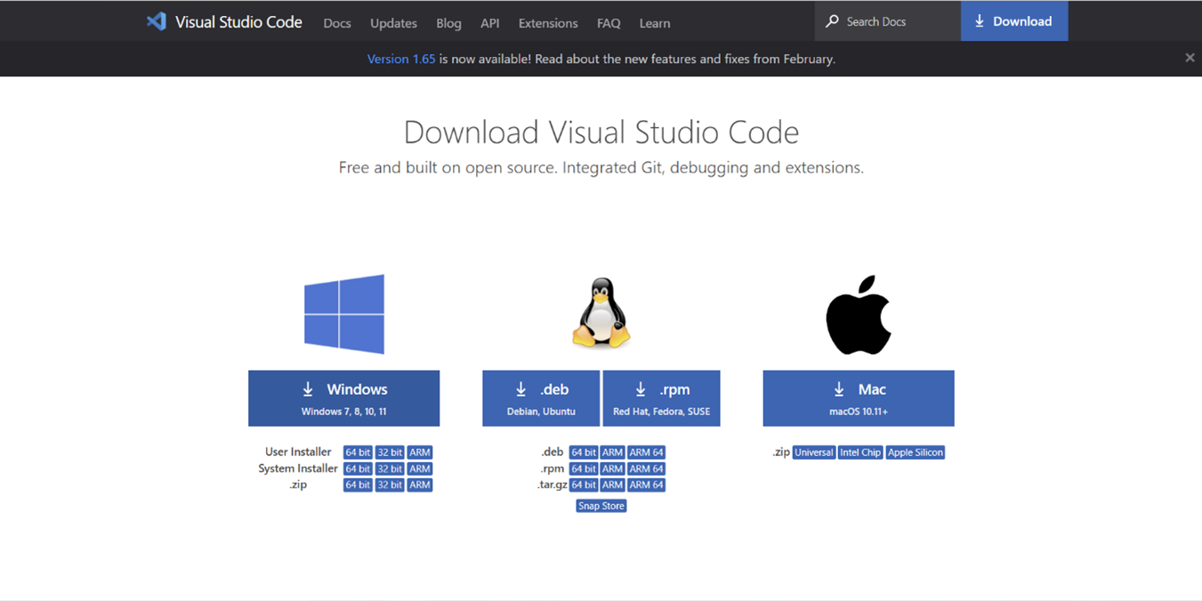Open the Updates nav item

tap(393, 23)
